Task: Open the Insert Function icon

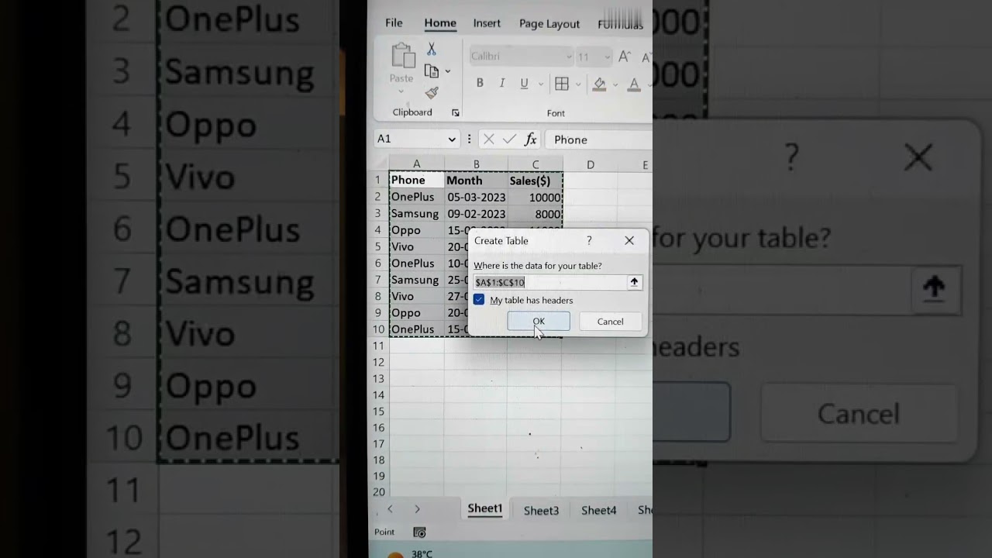Action: [530, 139]
